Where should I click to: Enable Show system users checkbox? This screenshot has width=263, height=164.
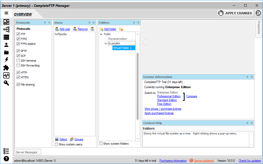(x=56, y=144)
